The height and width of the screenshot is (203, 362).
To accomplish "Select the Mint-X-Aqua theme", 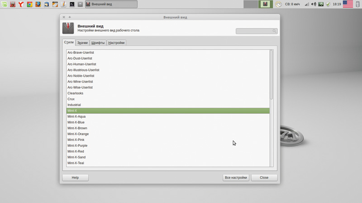I will tap(168, 116).
